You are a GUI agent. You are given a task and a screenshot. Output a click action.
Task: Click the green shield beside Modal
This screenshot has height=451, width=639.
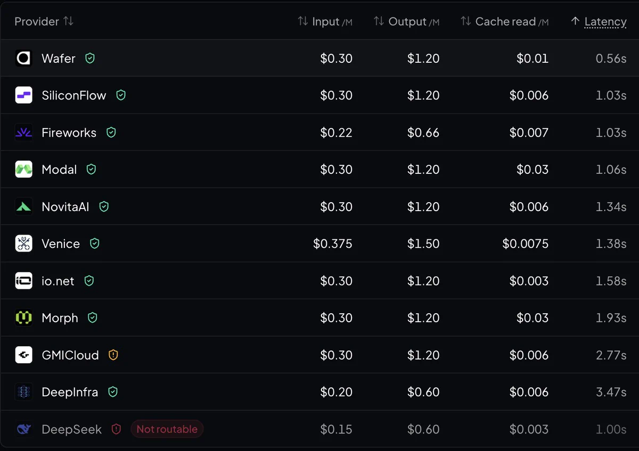click(x=91, y=169)
